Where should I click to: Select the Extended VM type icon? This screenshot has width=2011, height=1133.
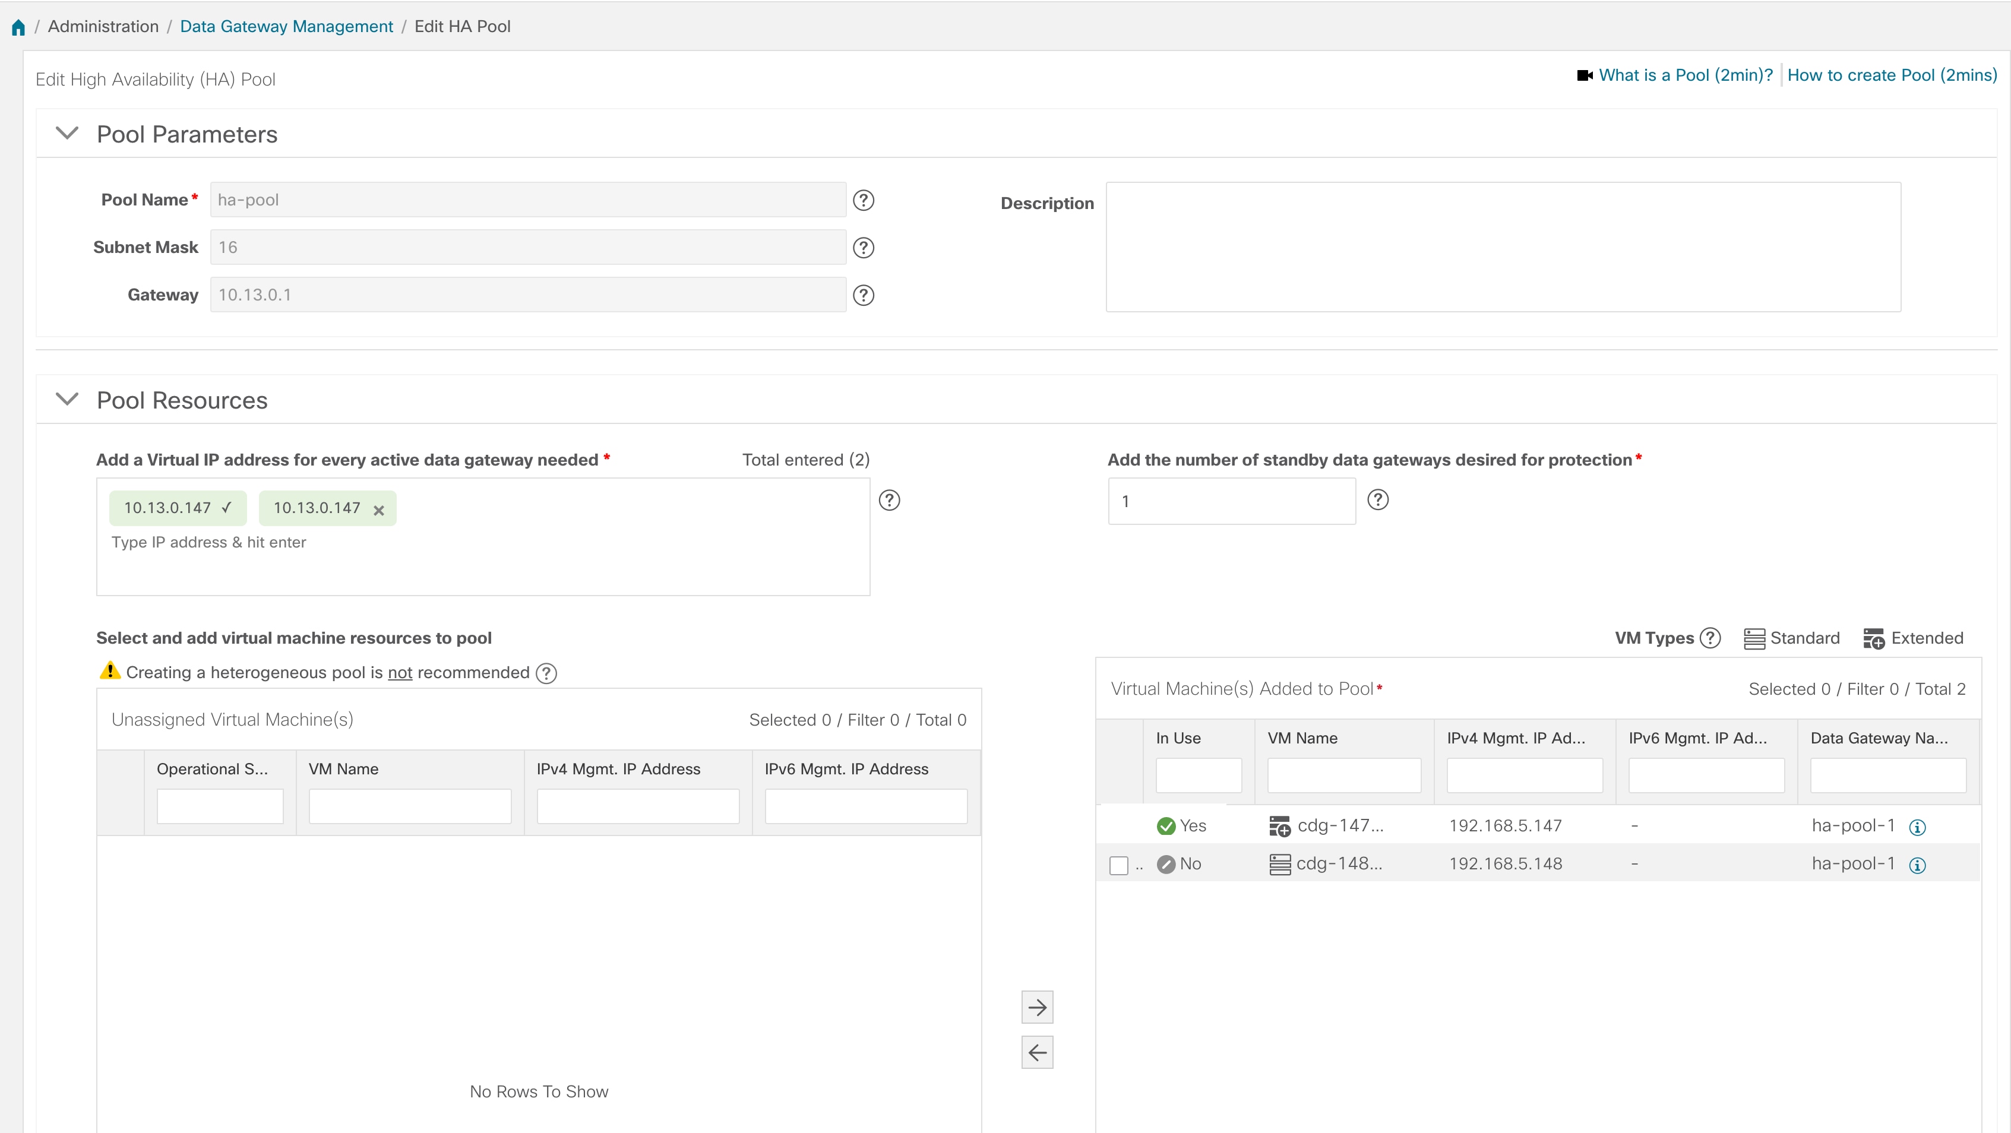[x=1875, y=638]
